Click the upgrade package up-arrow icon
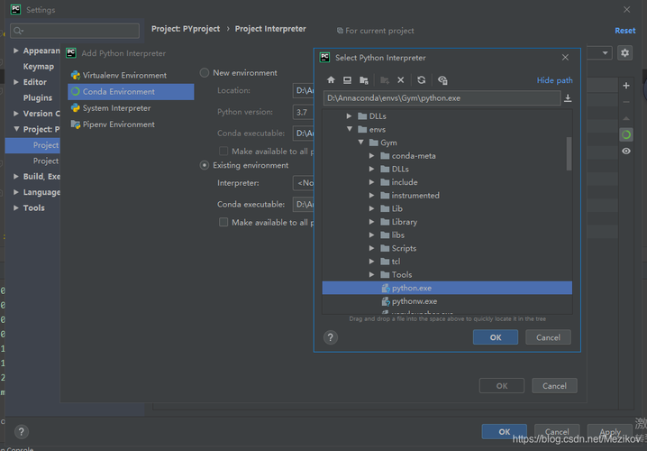Image resolution: width=647 pixels, height=451 pixels. click(626, 118)
